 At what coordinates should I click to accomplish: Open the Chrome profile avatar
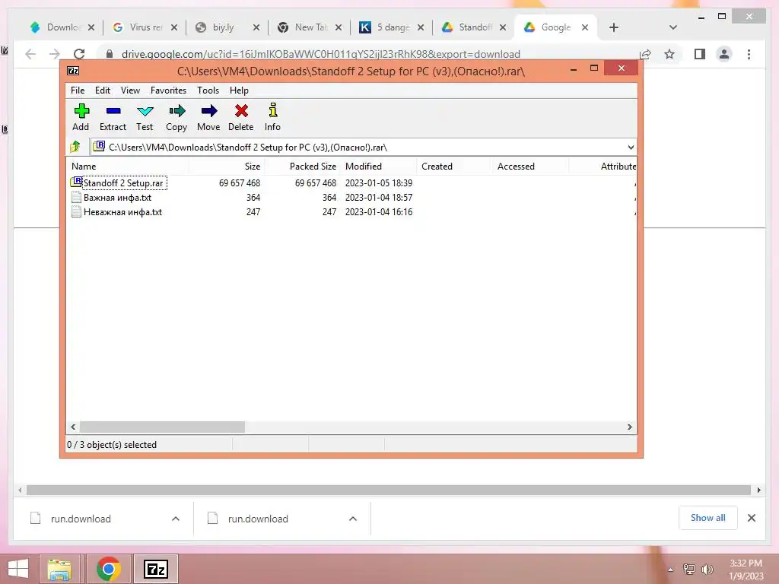(724, 54)
